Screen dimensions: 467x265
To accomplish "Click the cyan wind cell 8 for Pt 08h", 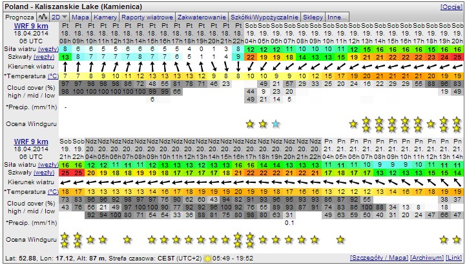I will [x=65, y=49].
